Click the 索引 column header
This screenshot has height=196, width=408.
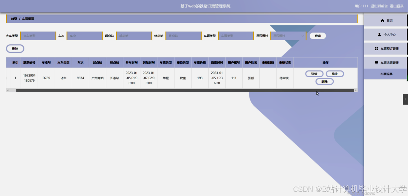[15, 62]
